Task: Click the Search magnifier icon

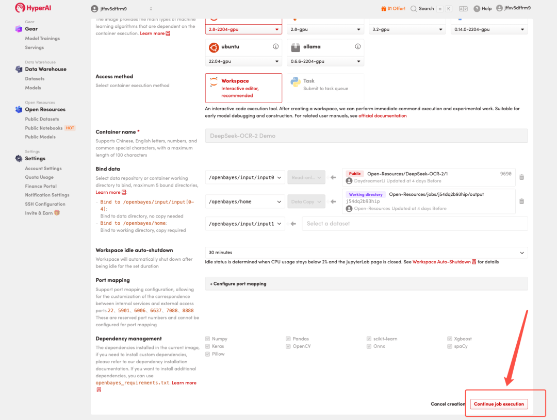Action: 414,9
